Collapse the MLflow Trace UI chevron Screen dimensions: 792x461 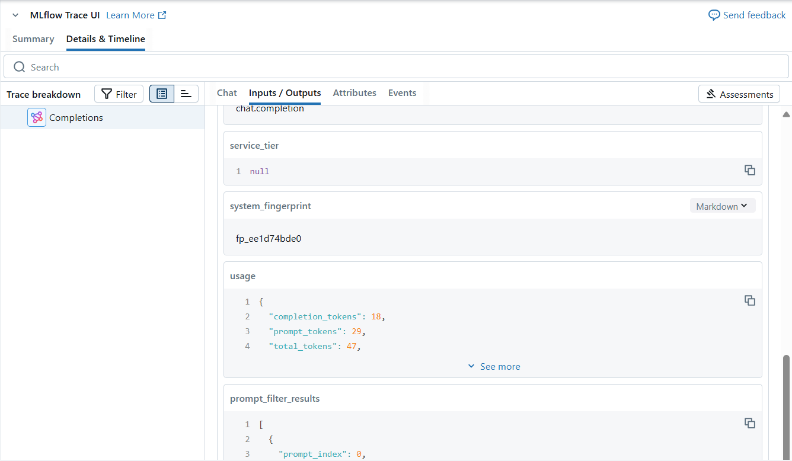click(x=15, y=15)
